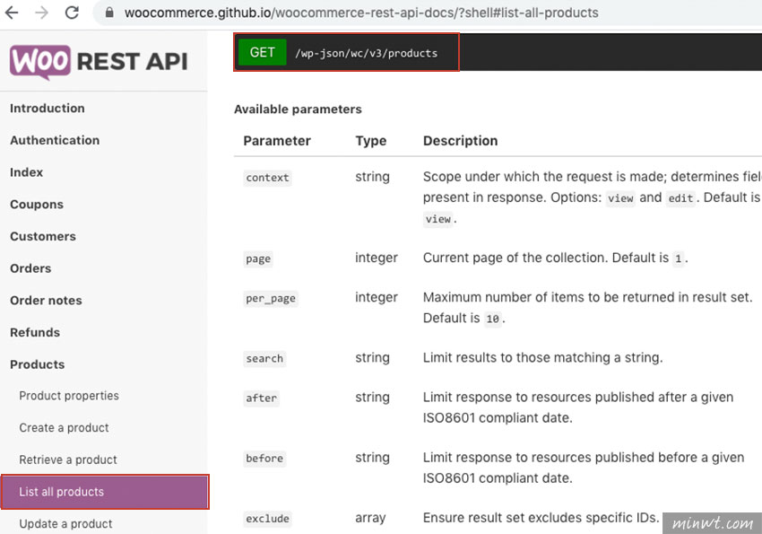The width and height of the screenshot is (762, 534).
Task: Click the integer type in per_page row
Action: tap(377, 298)
